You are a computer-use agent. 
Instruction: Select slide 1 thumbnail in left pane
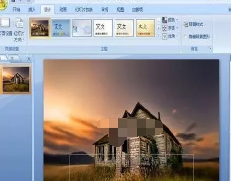point(16,79)
